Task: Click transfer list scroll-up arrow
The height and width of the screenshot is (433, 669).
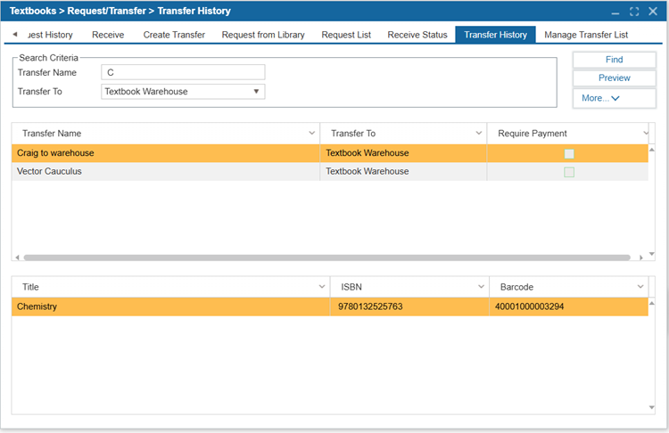Action: [x=651, y=150]
